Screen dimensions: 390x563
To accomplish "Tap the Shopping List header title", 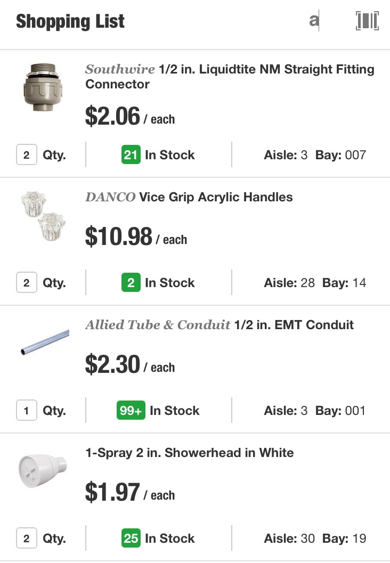I will pos(70,21).
